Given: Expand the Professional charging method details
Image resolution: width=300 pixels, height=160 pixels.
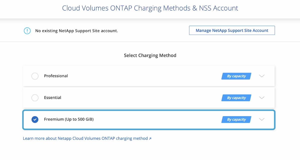Looking at the screenshot, I should [261, 76].
